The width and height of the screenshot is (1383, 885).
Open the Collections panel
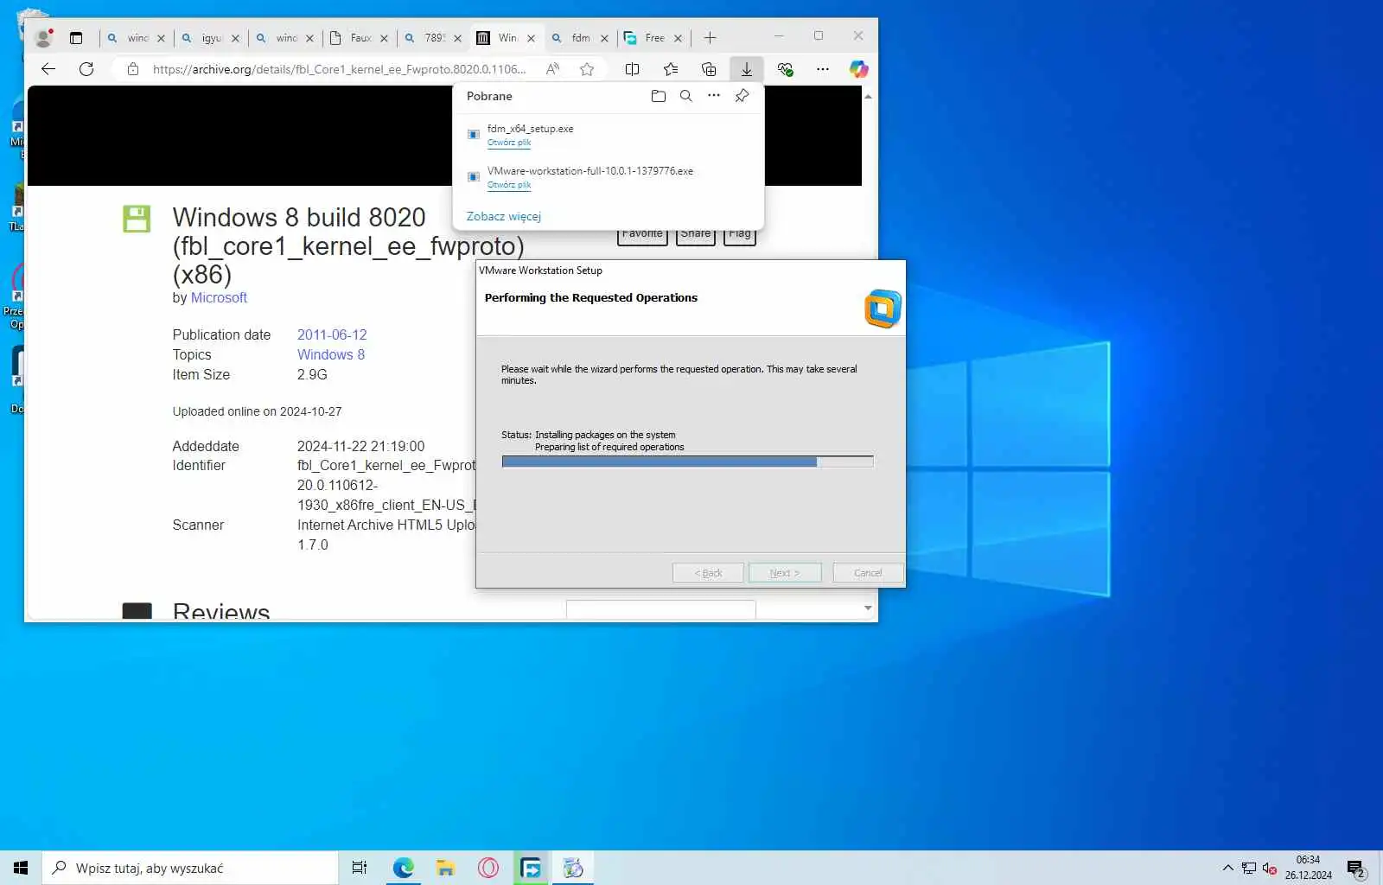point(709,69)
